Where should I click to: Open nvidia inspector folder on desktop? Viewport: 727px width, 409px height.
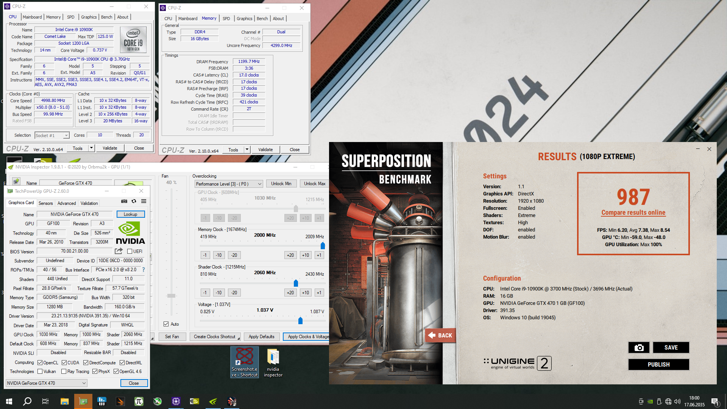[x=273, y=362]
